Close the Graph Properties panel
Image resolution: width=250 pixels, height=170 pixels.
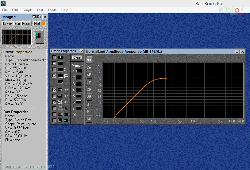82,51
